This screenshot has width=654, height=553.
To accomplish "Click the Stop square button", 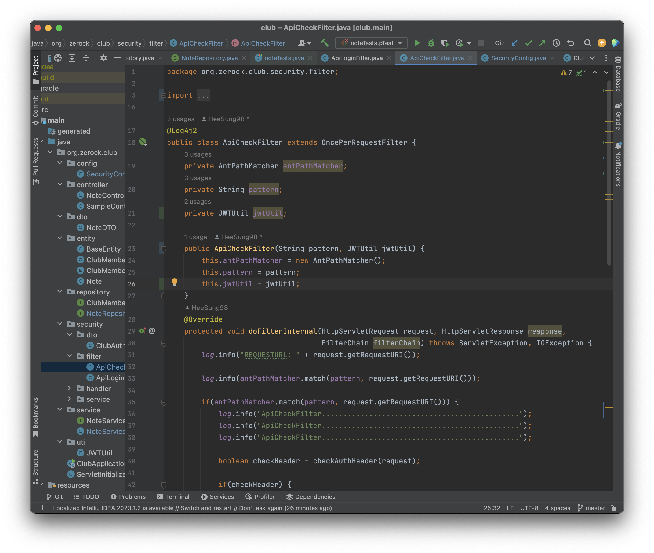I will click(481, 43).
